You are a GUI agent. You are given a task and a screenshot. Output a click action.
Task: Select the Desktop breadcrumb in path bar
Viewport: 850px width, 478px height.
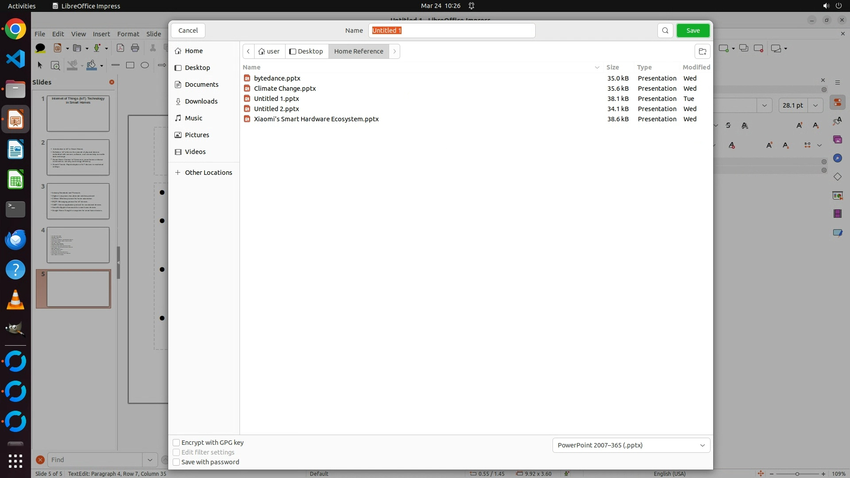[306, 51]
